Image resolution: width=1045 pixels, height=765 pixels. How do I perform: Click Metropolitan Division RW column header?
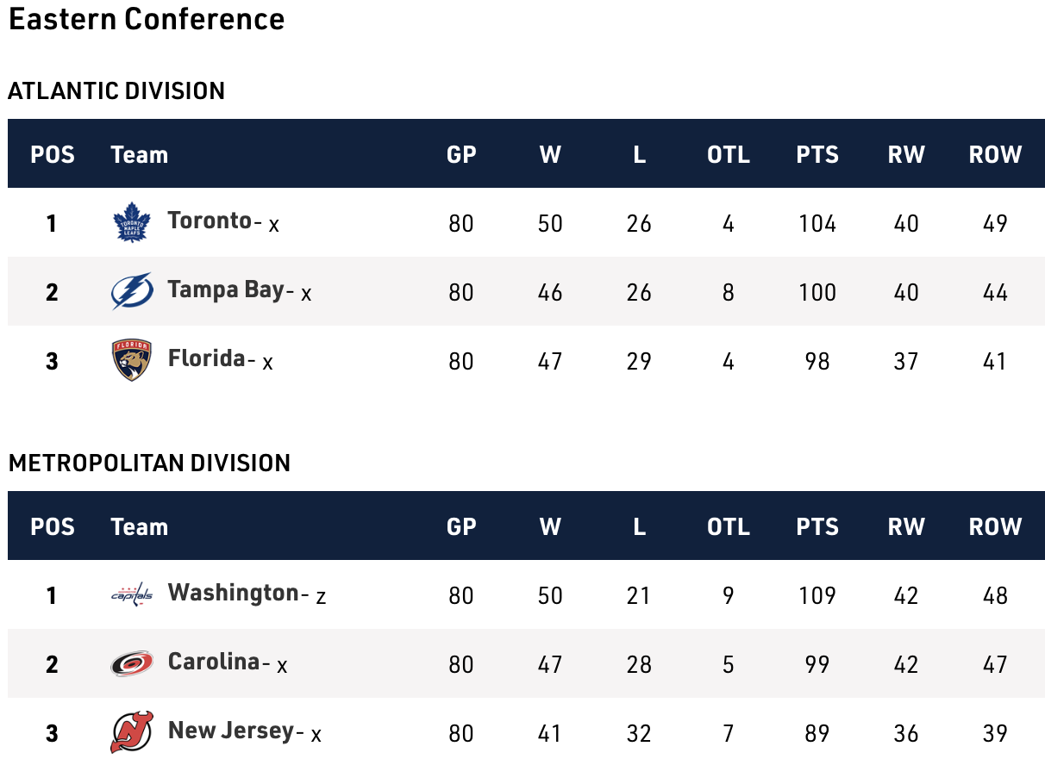[x=906, y=527]
